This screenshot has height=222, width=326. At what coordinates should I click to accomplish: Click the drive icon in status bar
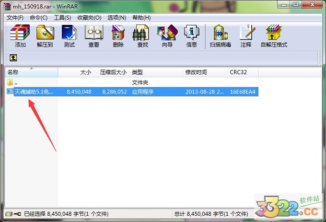pos(9,214)
